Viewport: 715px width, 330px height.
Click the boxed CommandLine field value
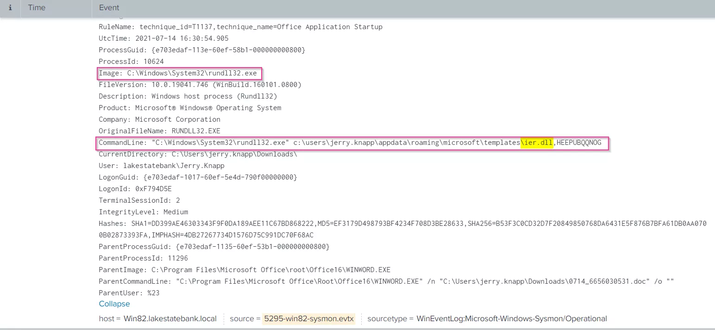(x=352, y=143)
